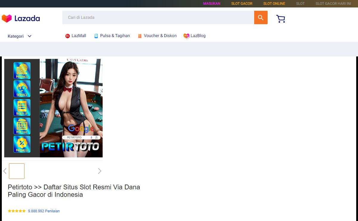Screen dimensions: 358x221
Task: Open the shopping cart icon
Action: [x=281, y=19]
